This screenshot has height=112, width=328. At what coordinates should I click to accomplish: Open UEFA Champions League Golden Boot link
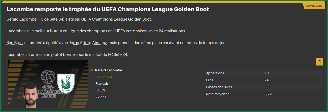click(116, 19)
